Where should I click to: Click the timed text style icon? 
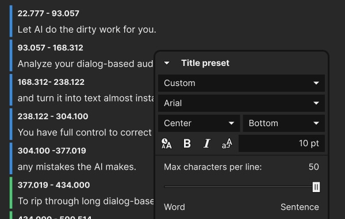[166, 143]
